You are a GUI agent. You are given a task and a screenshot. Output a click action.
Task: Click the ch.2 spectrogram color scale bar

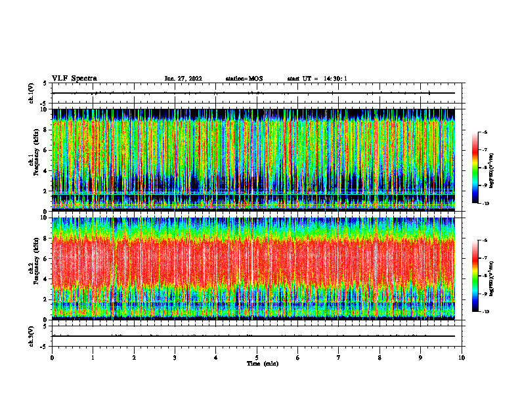[475, 276]
